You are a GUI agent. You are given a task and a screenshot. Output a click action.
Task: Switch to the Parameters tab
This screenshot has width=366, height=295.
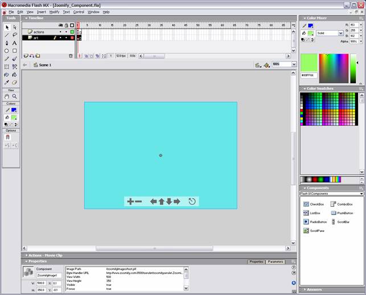pyautogui.click(x=275, y=261)
